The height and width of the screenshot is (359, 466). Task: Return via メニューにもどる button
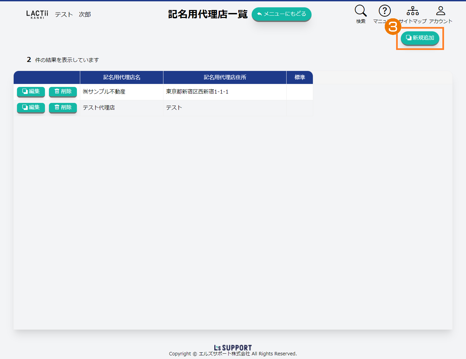pyautogui.click(x=281, y=14)
